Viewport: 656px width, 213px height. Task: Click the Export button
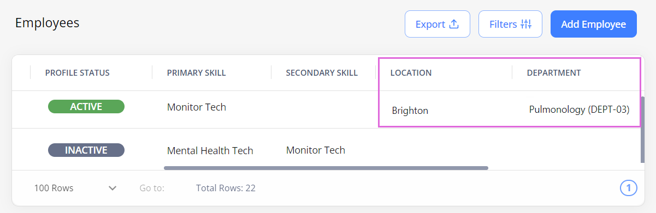click(x=438, y=24)
